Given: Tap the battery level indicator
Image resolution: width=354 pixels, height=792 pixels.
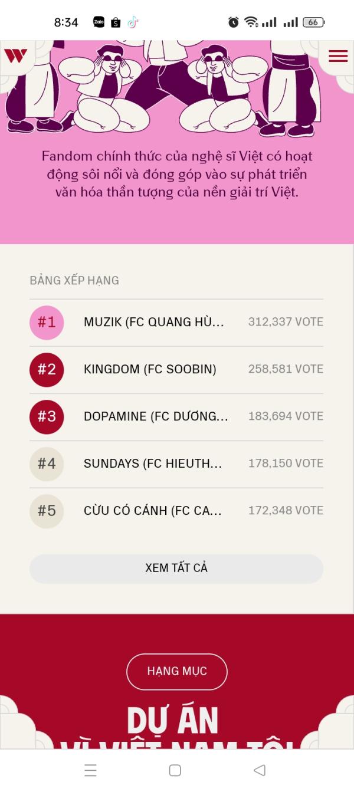Looking at the screenshot, I should (313, 22).
